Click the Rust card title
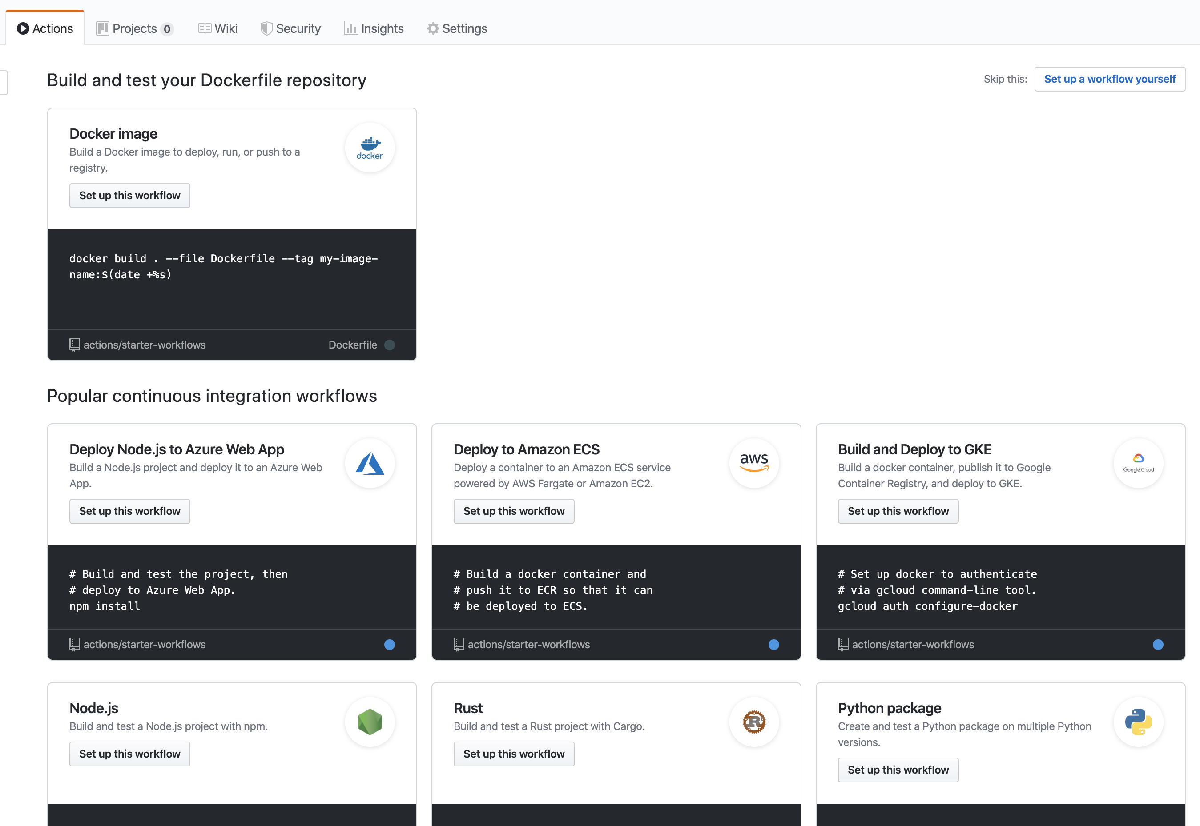Image resolution: width=1200 pixels, height=826 pixels. coord(468,709)
